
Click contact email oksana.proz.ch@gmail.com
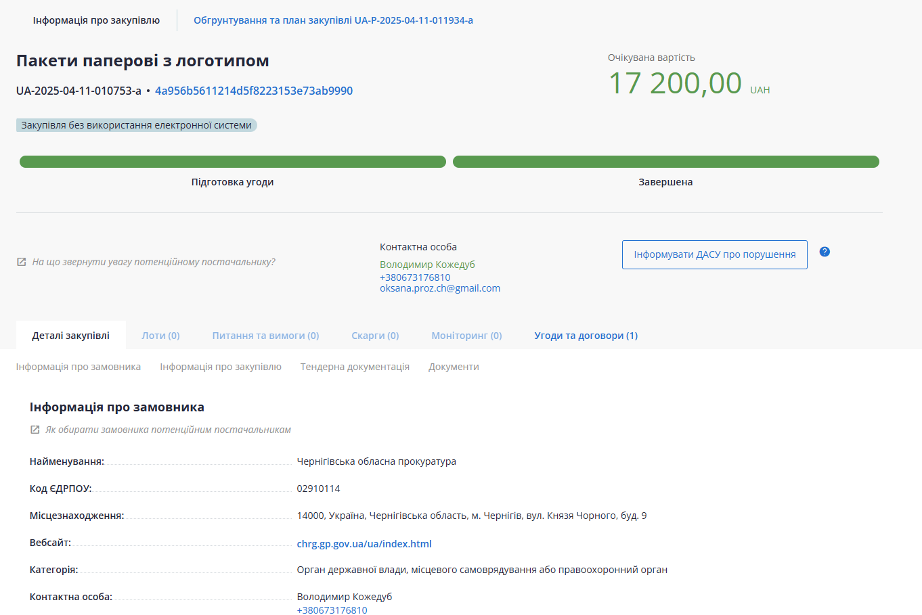coord(440,288)
